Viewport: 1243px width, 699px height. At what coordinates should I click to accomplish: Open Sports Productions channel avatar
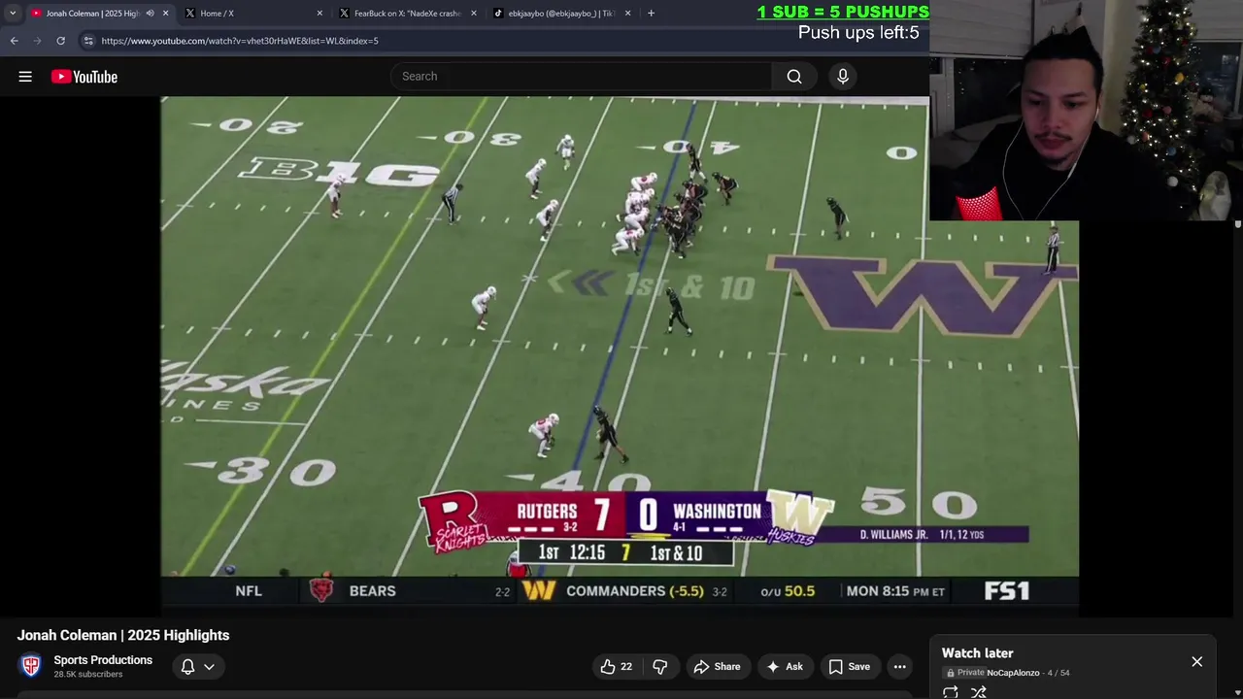[31, 666]
